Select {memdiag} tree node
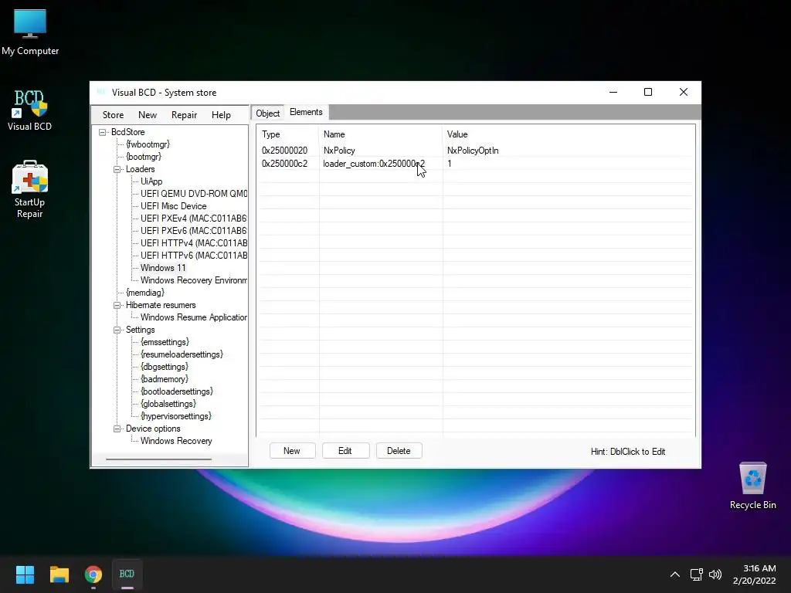The width and height of the screenshot is (791, 593). point(144,293)
